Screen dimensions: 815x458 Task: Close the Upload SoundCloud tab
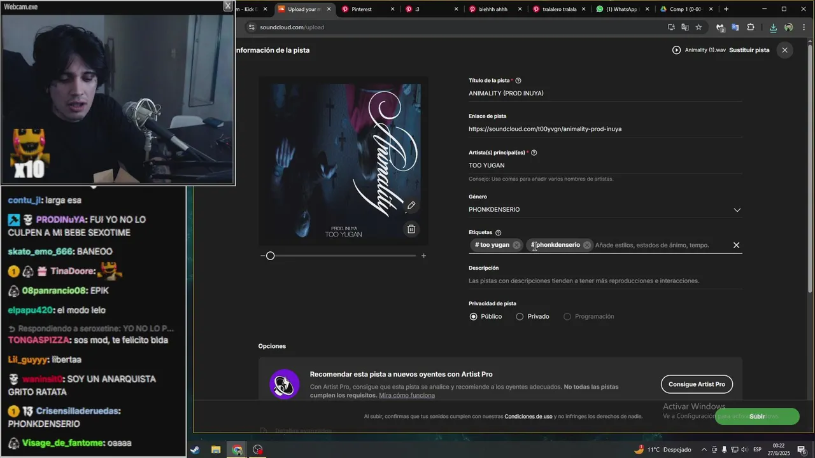pos(329,9)
